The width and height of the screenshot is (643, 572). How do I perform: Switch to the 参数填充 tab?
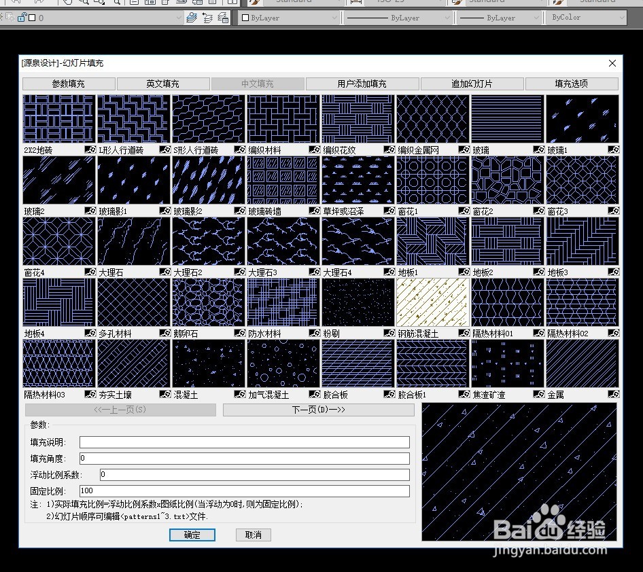(x=69, y=84)
